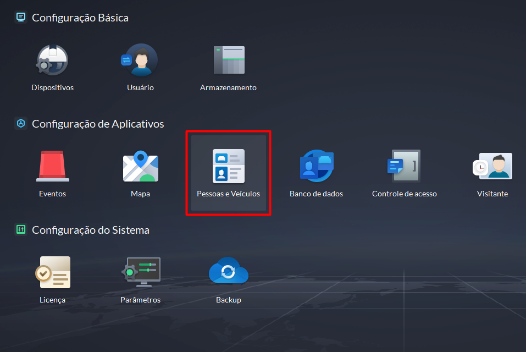526x352 pixels.
Task: Open the Parâmetros monitor sliders icon
Action: pyautogui.click(x=140, y=272)
